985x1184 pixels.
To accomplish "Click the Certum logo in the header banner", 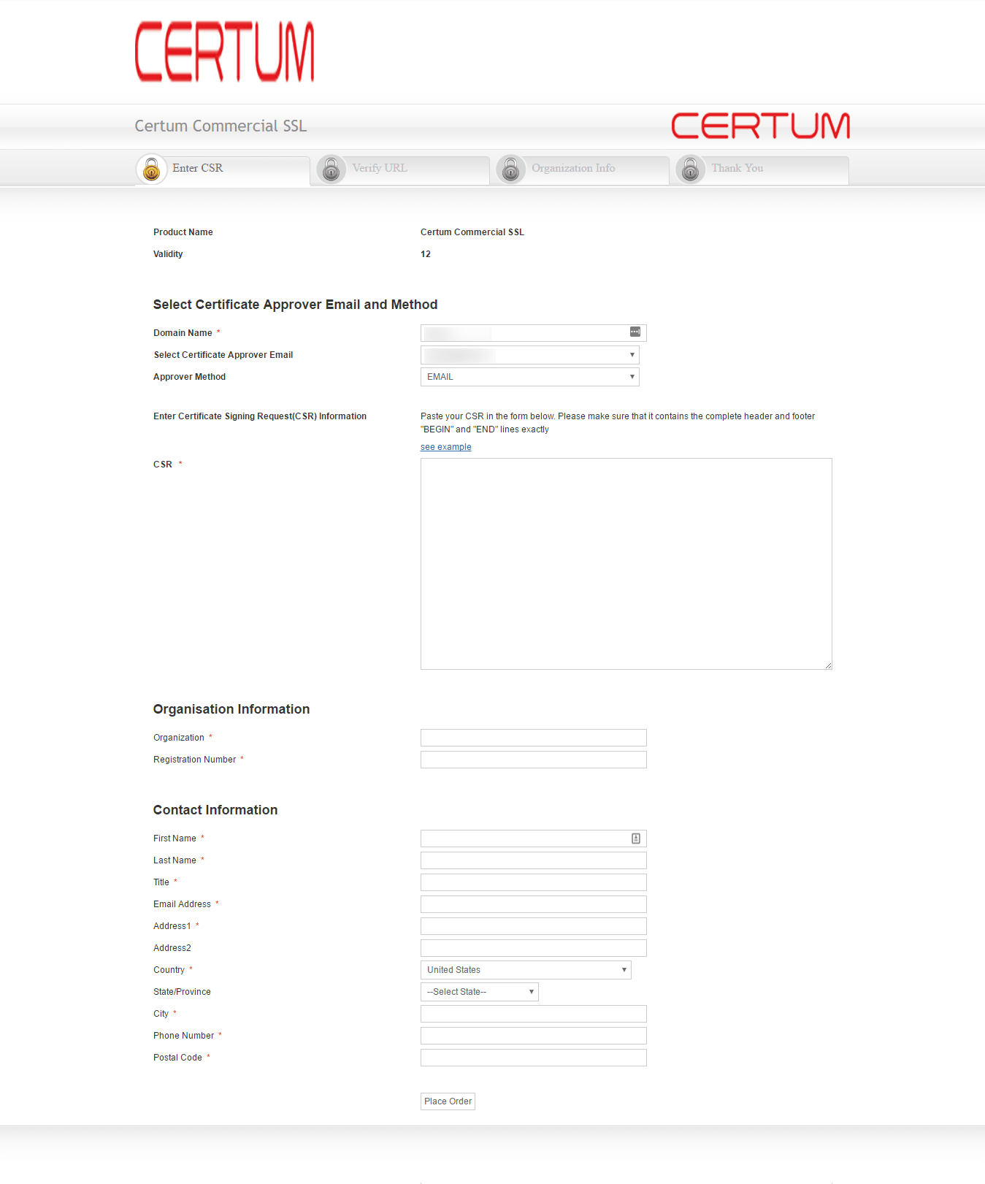I will coord(760,126).
